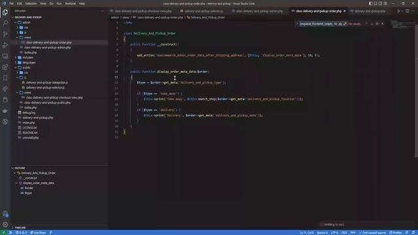
Task: Open the Accounts menu icon
Action: click(5, 213)
